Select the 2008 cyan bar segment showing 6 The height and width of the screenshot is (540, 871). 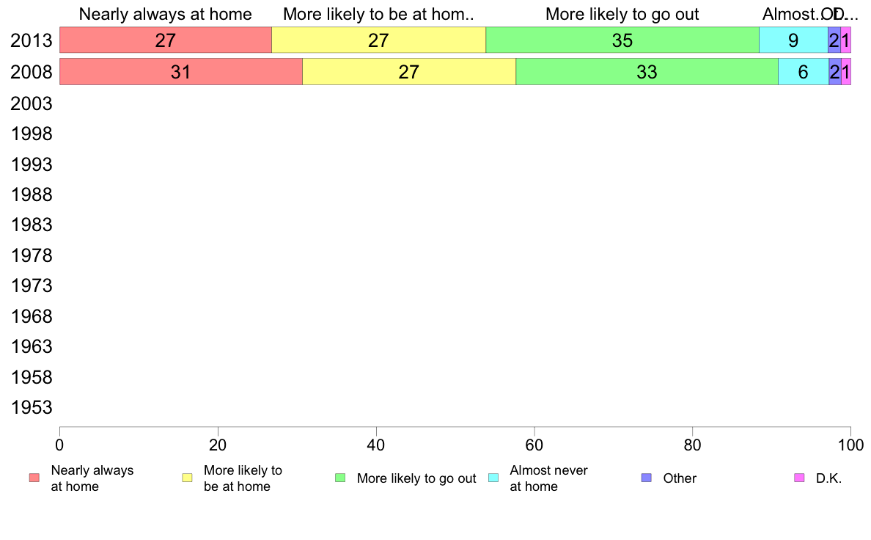(804, 72)
